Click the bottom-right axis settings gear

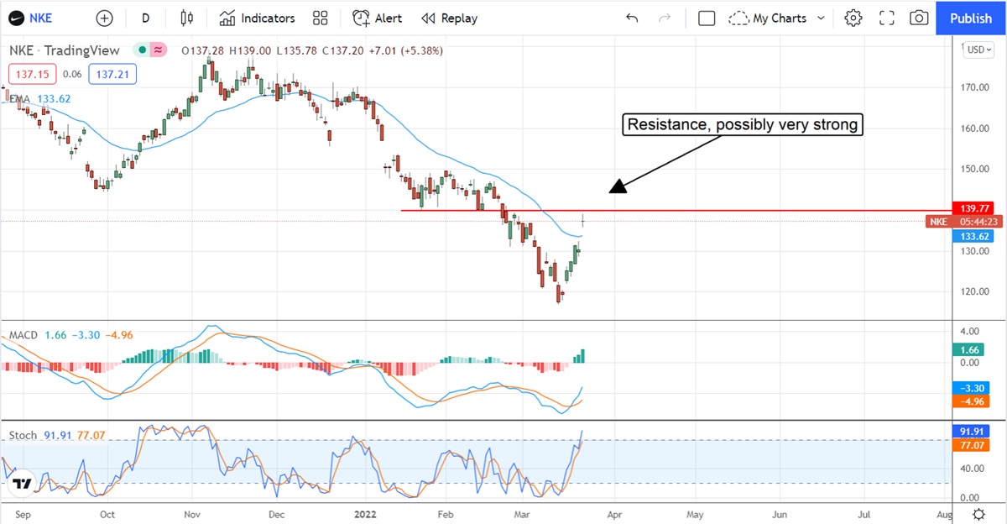pos(978,514)
